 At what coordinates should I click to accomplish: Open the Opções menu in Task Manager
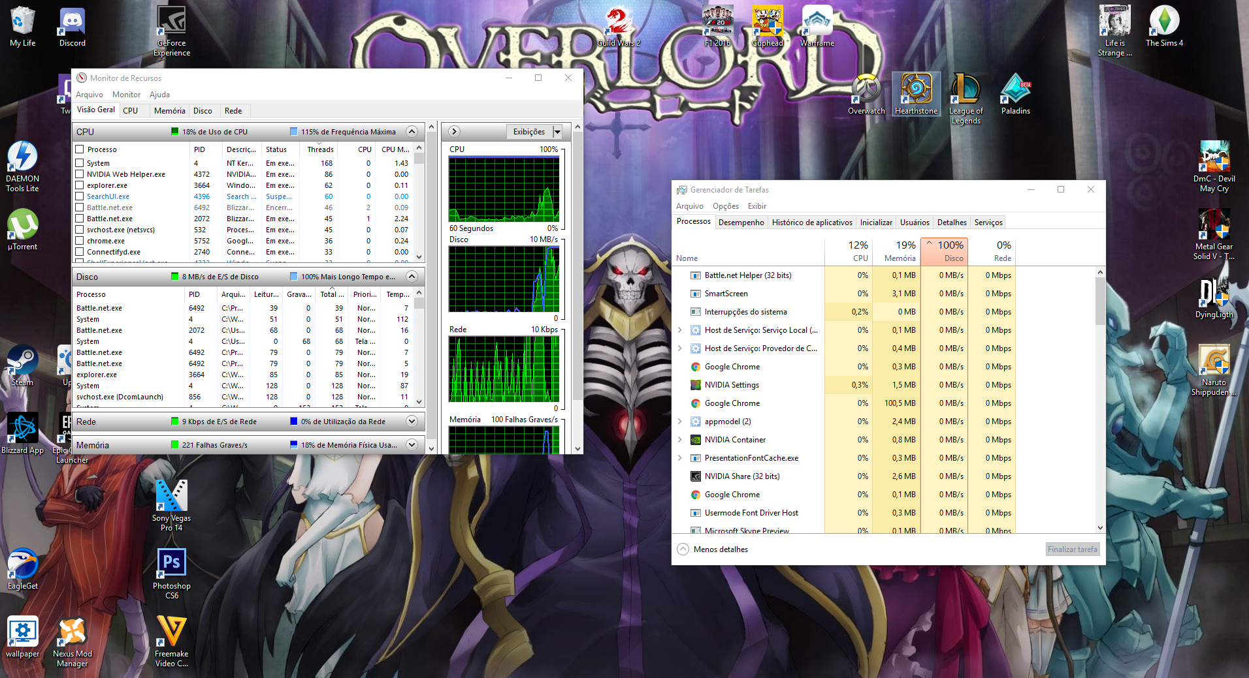pyautogui.click(x=726, y=206)
